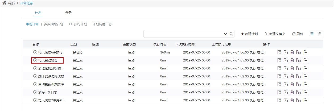The height and width of the screenshot is (112, 334).
Task: View the 计划调度日志 tab
Action: 102,24
